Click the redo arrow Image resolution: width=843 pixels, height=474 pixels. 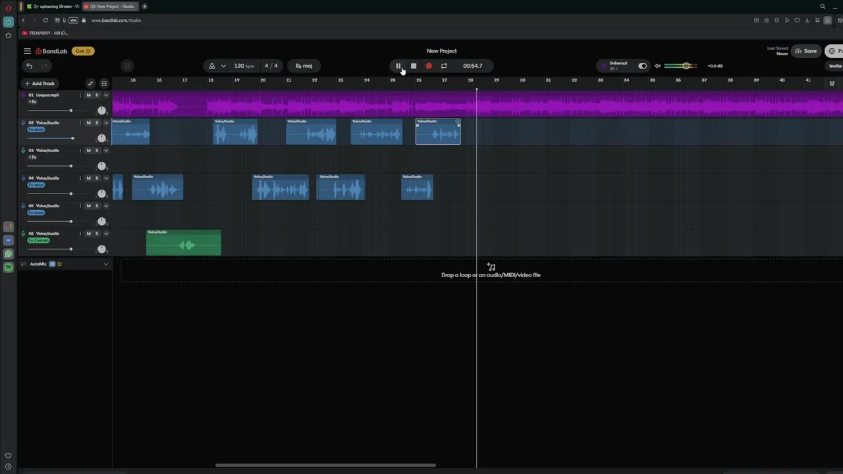click(x=45, y=66)
